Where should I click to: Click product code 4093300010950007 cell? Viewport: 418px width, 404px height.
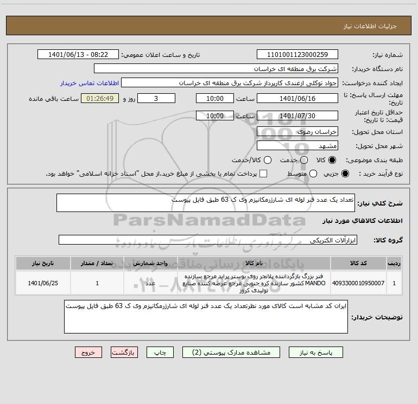point(358,283)
